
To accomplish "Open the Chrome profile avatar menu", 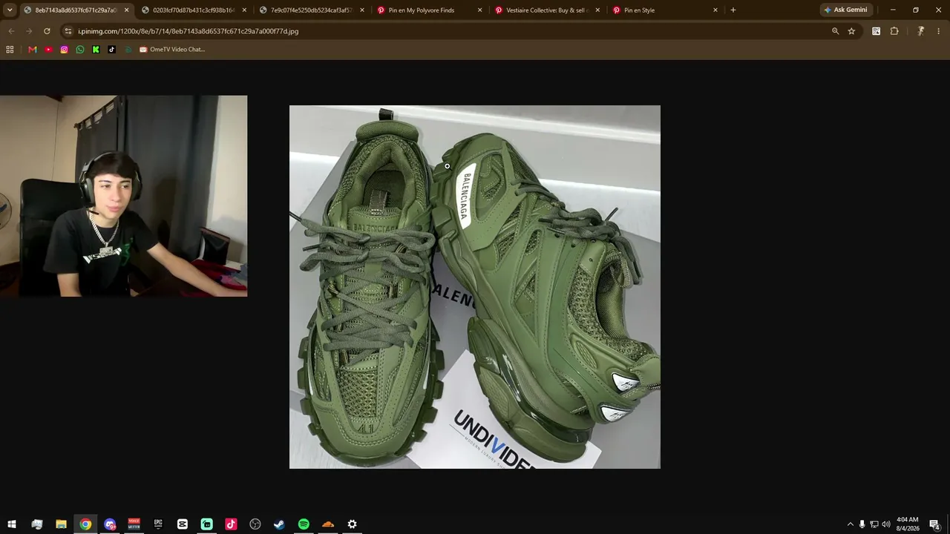I will tap(920, 31).
